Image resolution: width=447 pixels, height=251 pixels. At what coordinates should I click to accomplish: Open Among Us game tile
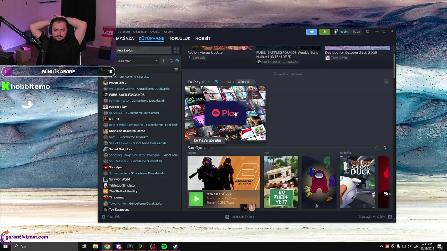coord(319,182)
